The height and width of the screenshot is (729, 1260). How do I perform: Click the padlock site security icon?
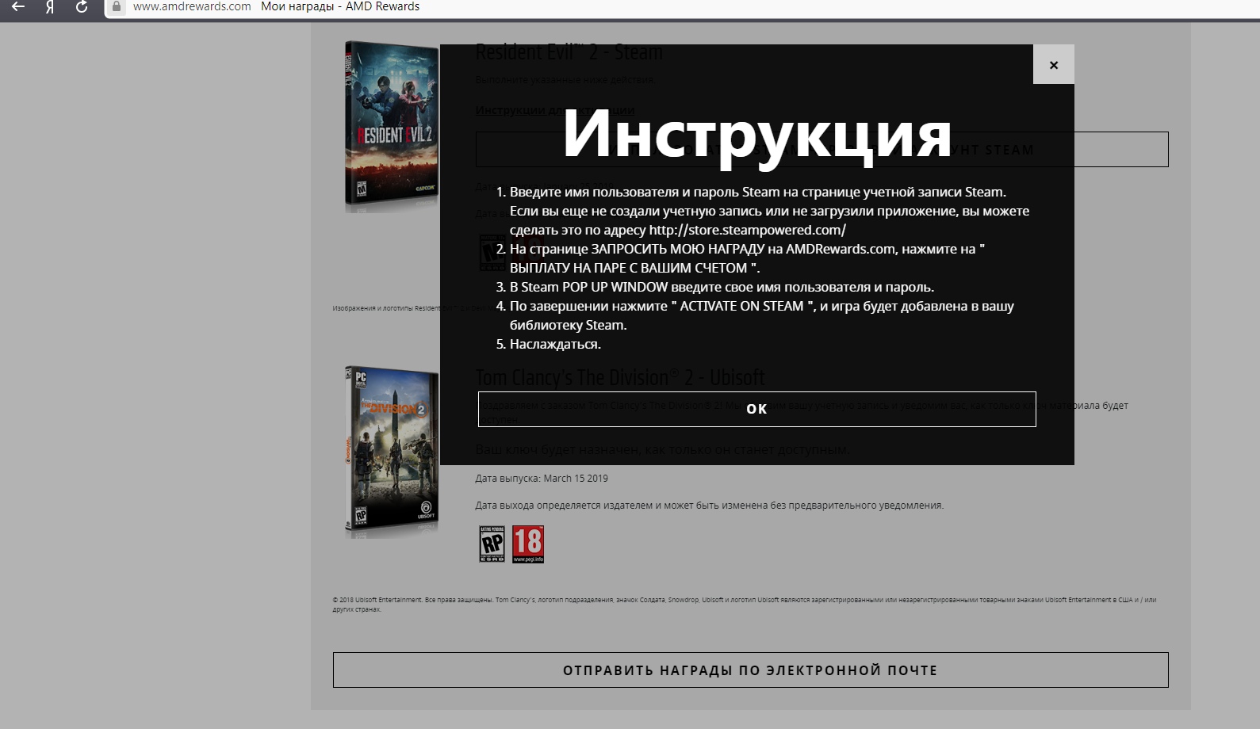click(117, 6)
